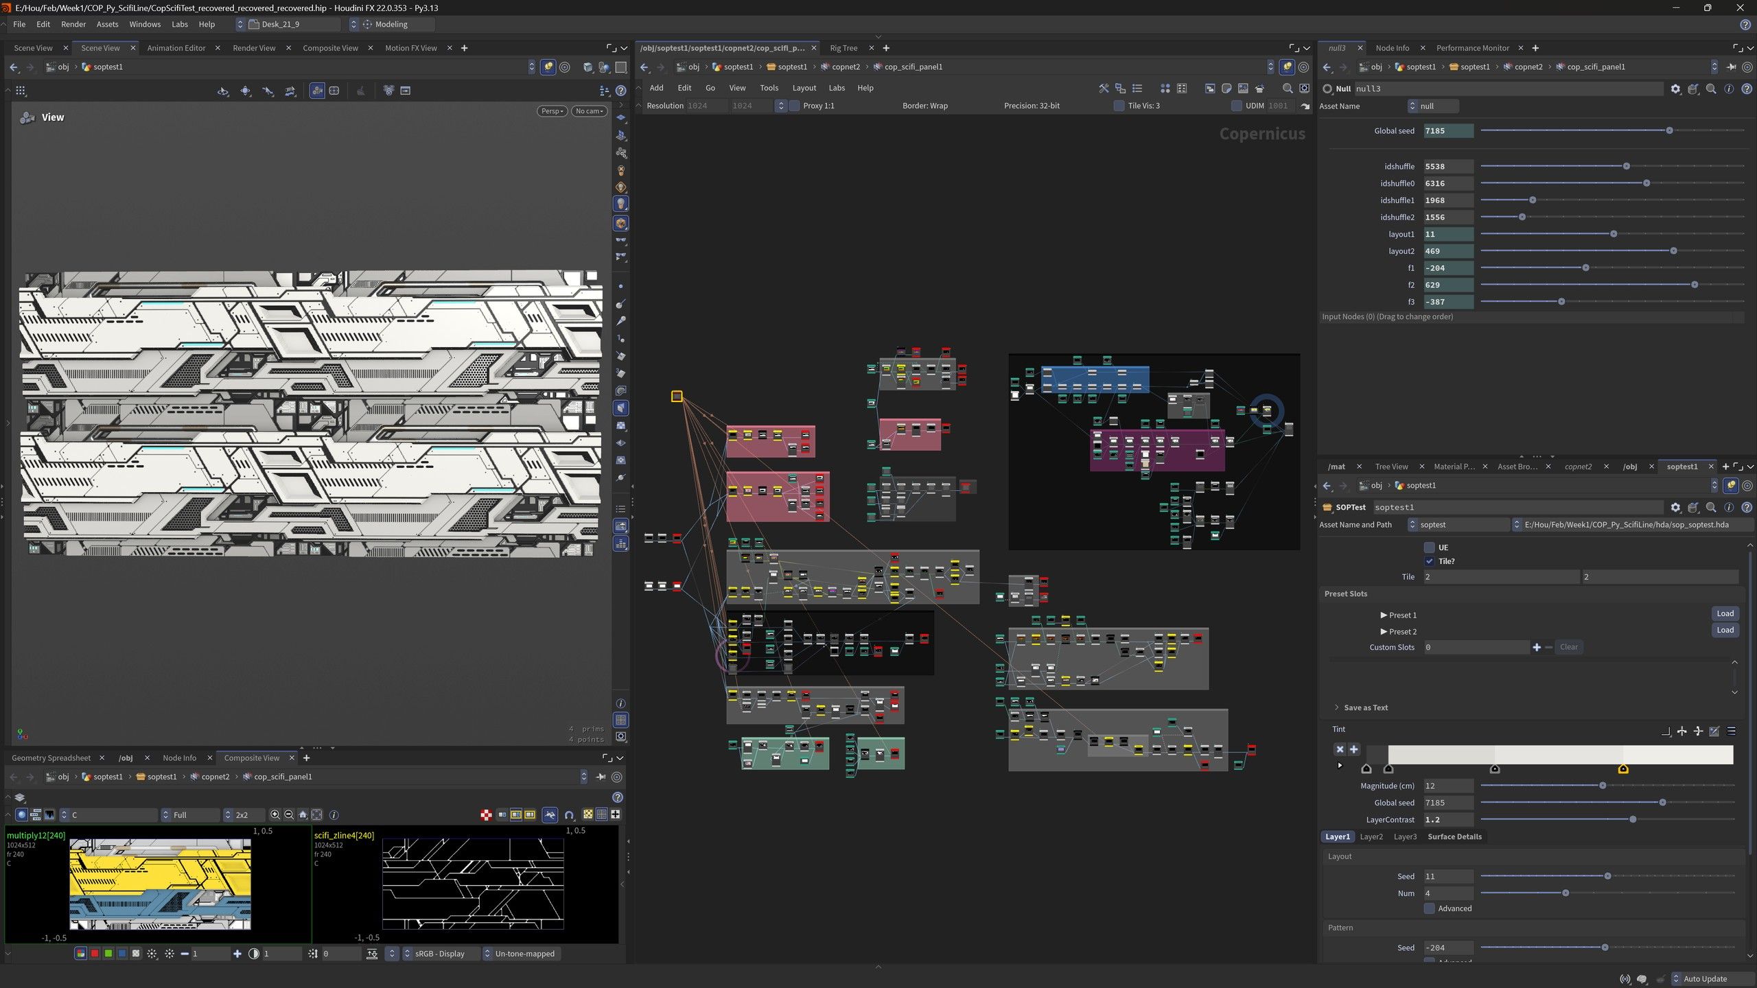
Task: Enable the UE checkbox
Action: (x=1430, y=548)
